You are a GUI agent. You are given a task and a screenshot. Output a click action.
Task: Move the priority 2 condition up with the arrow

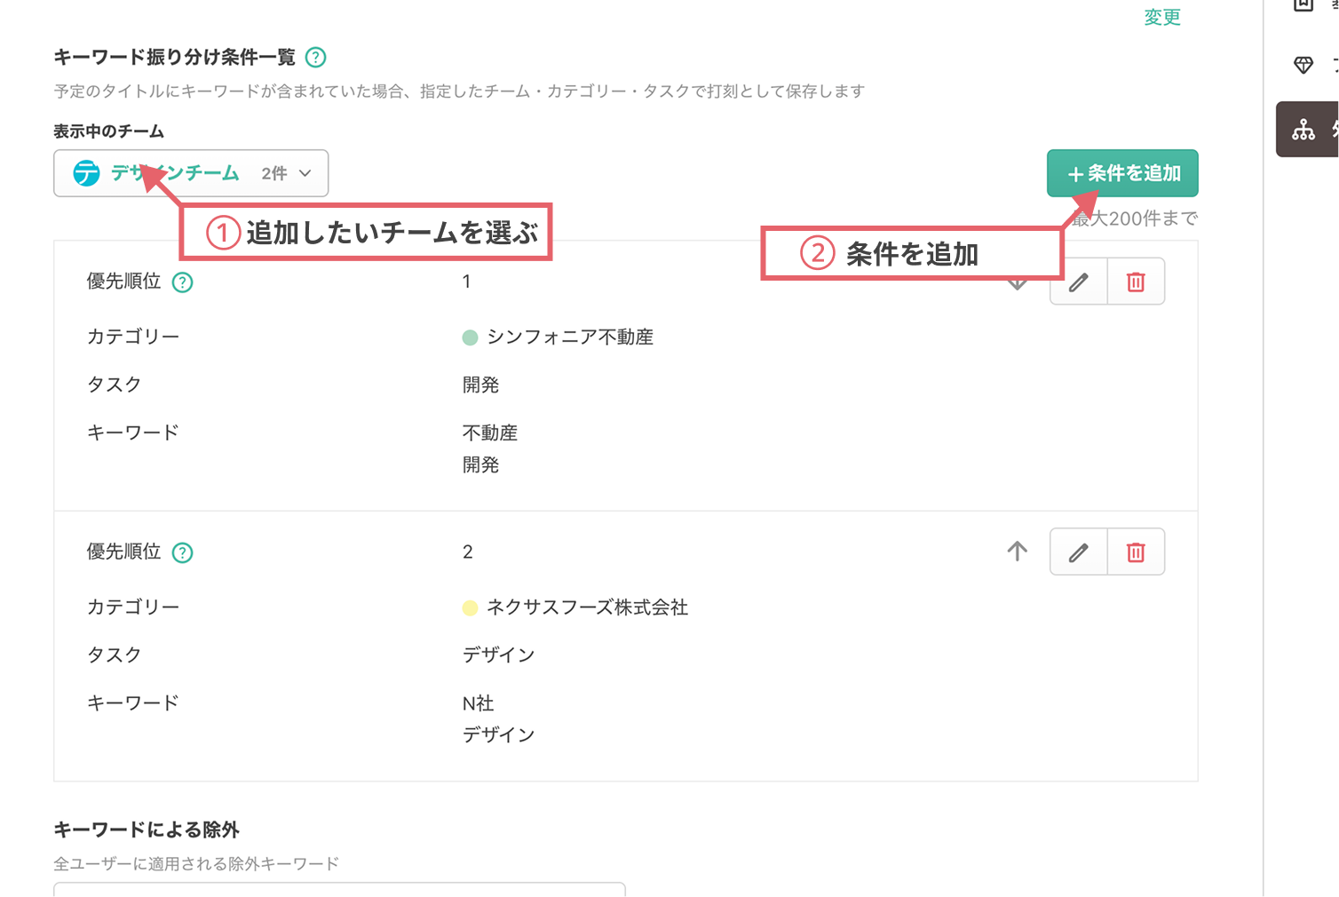pos(1017,552)
